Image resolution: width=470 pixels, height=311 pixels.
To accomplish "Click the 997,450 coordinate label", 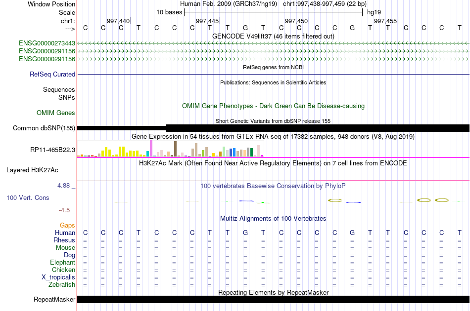I will 296,21.
